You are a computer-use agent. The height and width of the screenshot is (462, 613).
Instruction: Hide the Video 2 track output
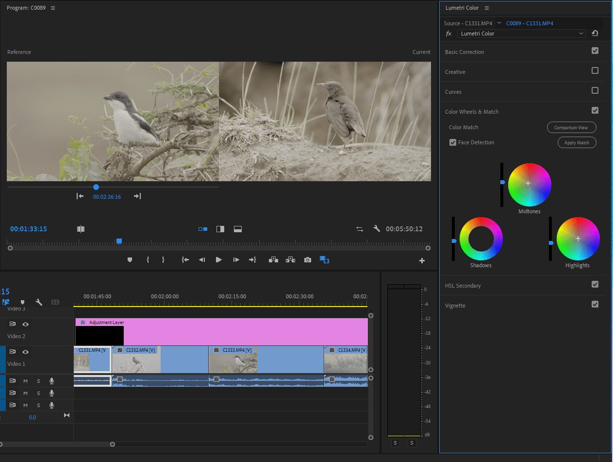[25, 324]
